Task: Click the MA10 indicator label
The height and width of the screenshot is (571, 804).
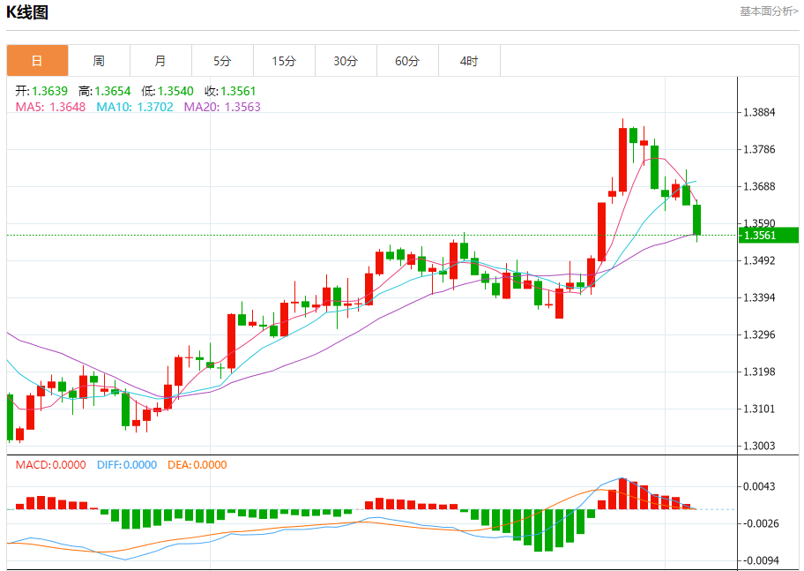Action: click(134, 107)
